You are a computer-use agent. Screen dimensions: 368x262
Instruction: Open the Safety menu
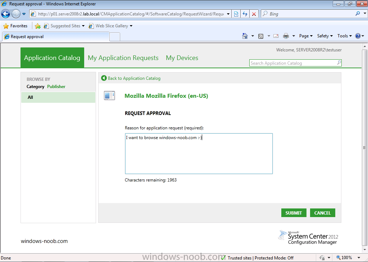tap(325, 36)
